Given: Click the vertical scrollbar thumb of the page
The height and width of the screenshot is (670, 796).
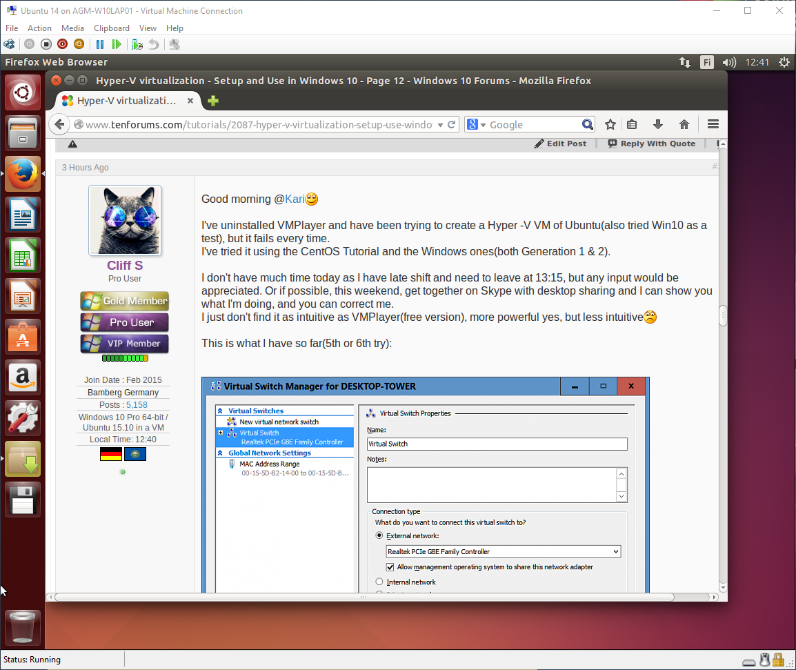Looking at the screenshot, I should pyautogui.click(x=723, y=315).
